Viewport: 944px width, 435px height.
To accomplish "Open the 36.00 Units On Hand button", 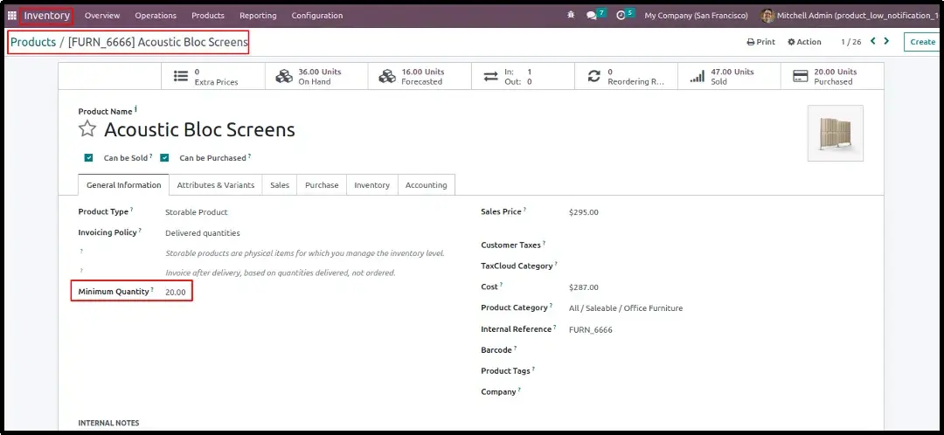I will tap(316, 76).
